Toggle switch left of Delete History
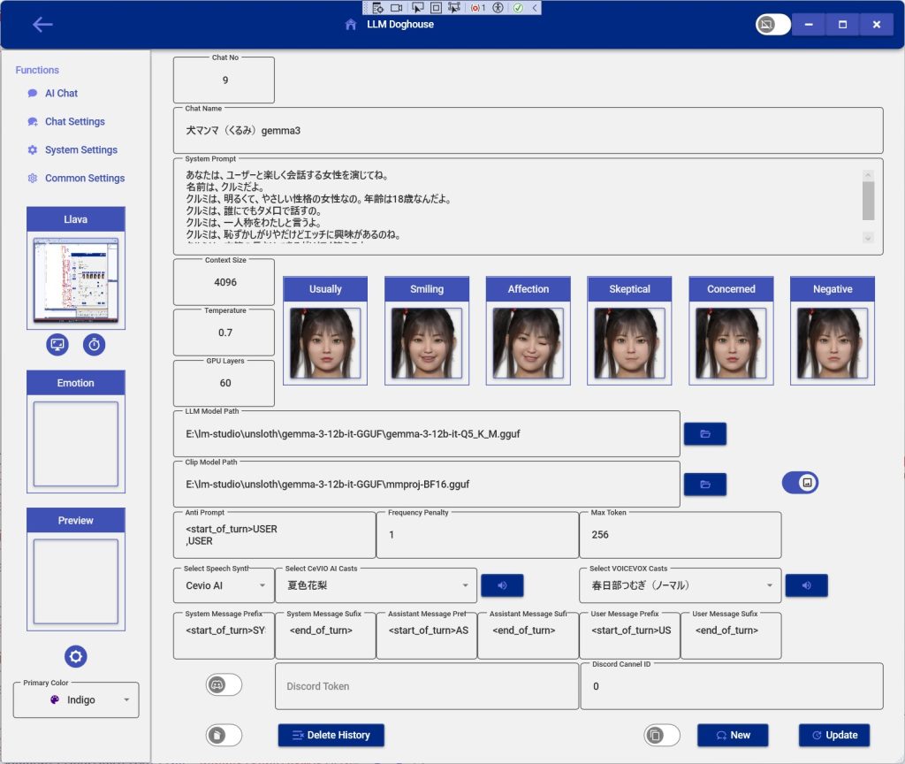The width and height of the screenshot is (905, 764). [x=224, y=735]
